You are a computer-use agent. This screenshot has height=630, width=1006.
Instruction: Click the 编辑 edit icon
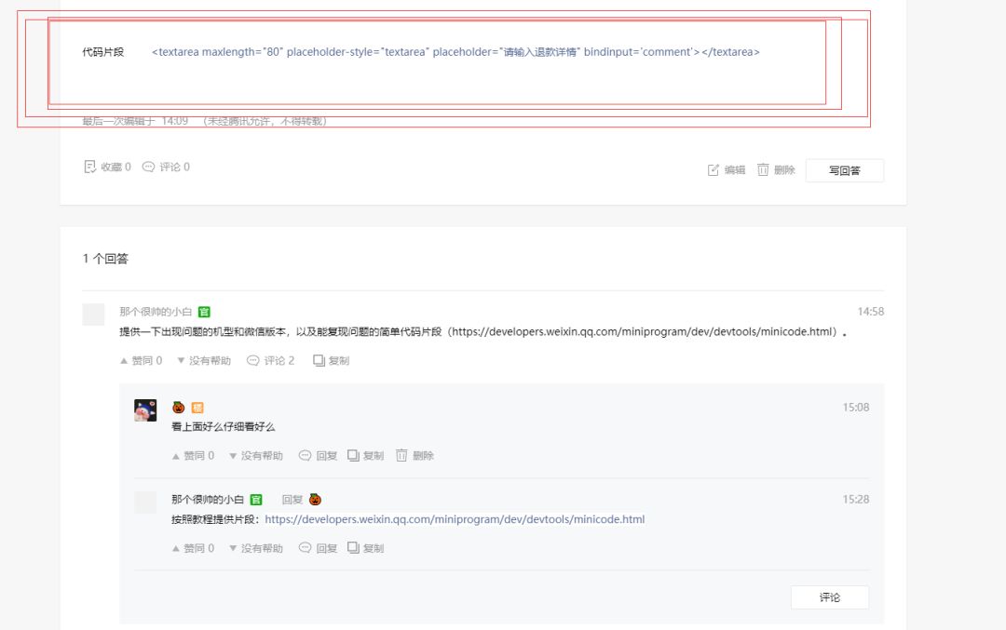coord(713,170)
